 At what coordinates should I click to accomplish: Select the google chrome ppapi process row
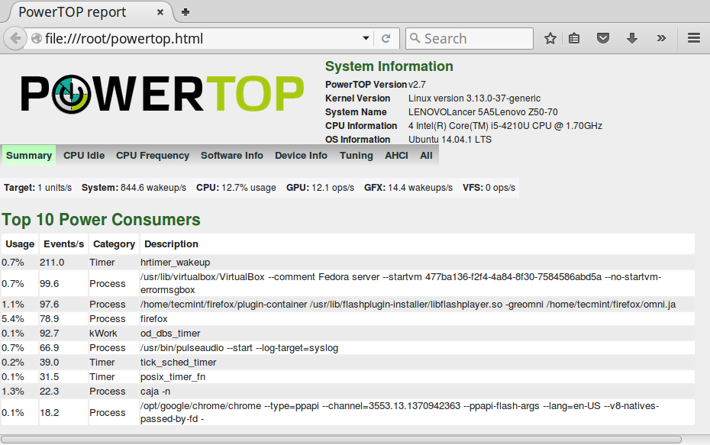tap(348, 412)
